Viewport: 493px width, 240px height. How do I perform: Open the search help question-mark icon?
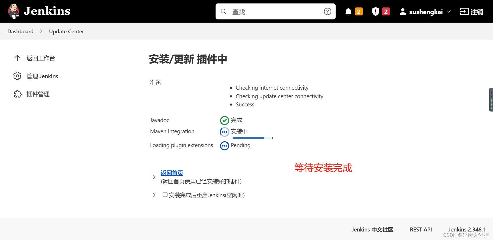pyautogui.click(x=327, y=11)
